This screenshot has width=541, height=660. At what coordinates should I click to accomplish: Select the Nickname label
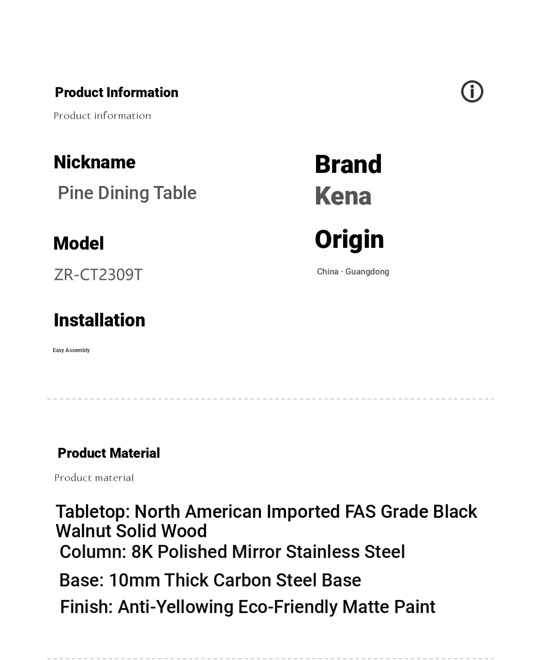click(x=94, y=162)
